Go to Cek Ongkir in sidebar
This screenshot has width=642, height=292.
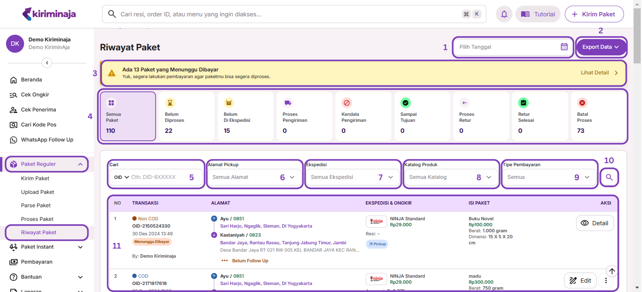click(x=35, y=95)
